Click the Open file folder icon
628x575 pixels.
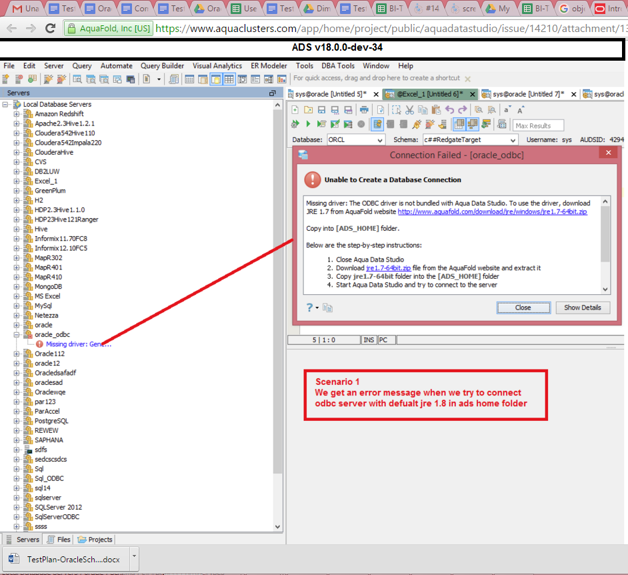[x=309, y=110]
